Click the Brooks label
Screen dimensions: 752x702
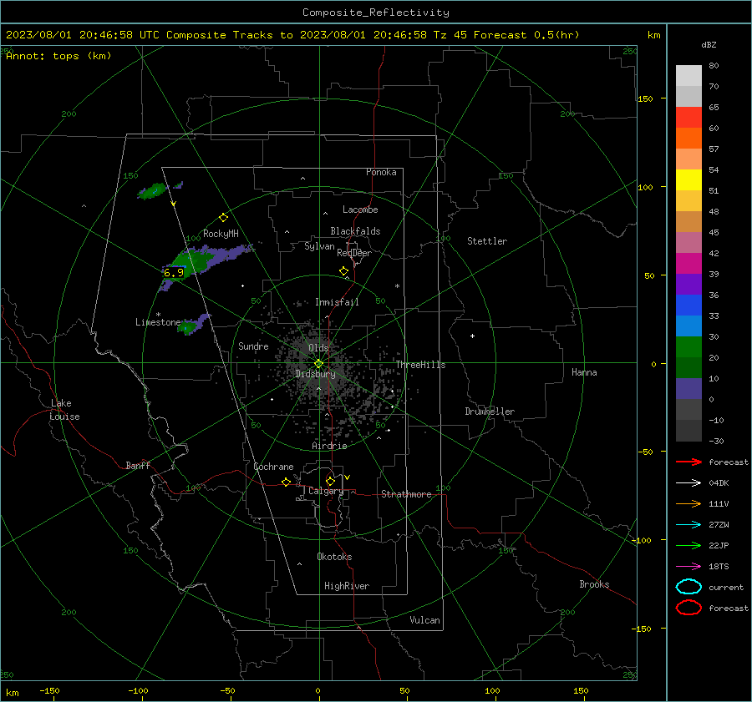(594, 584)
